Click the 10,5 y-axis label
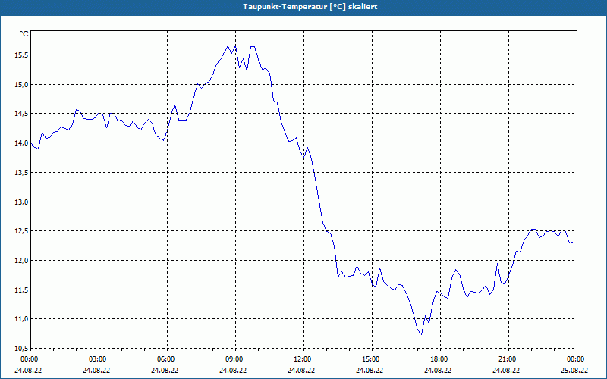 (21, 349)
